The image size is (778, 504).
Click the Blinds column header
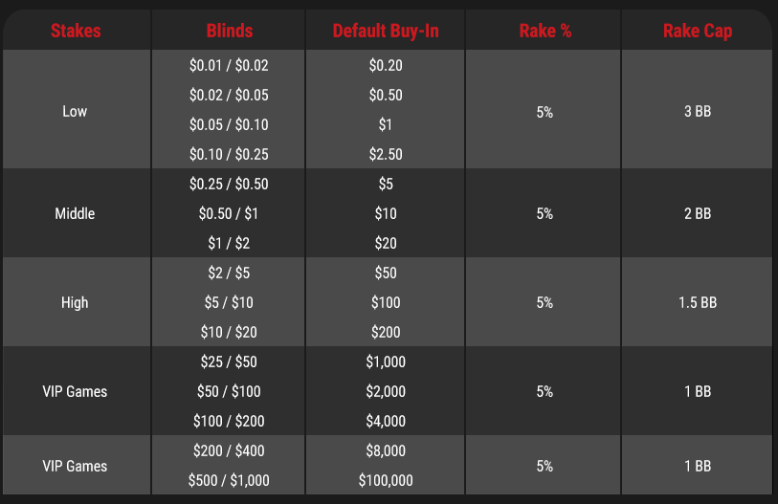[x=230, y=31]
